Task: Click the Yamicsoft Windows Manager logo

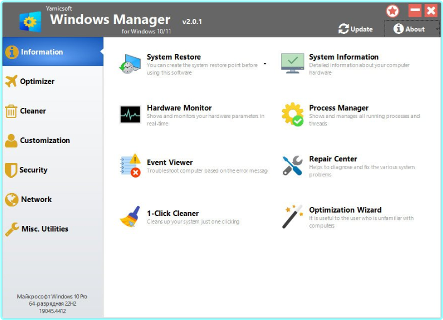Action: 30,21
